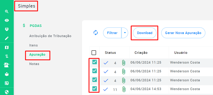Click the person reading book sidebar icon

coord(7,74)
